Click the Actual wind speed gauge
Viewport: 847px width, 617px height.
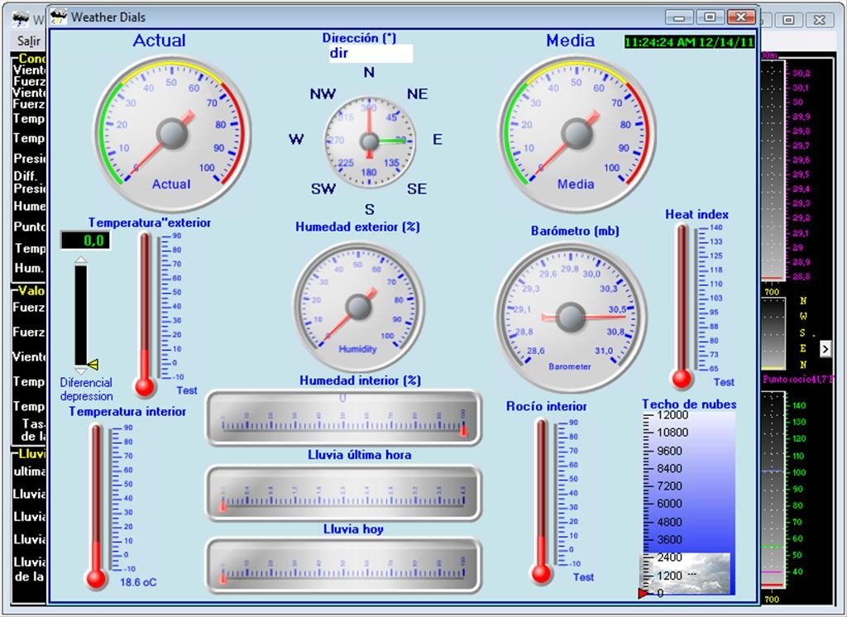pos(172,134)
